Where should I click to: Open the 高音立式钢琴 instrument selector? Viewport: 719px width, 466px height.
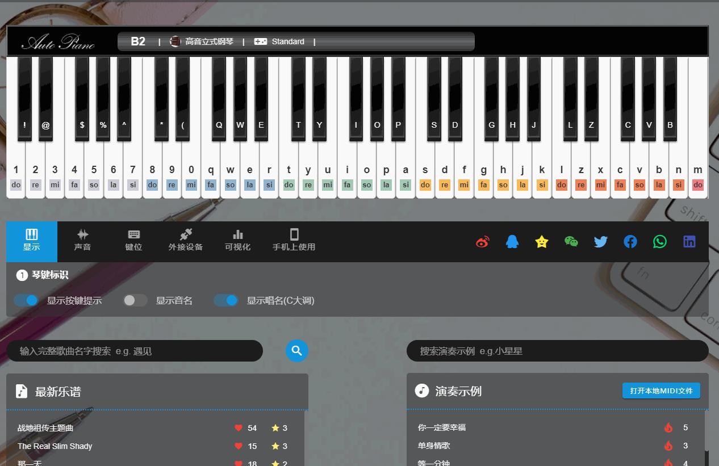(x=202, y=41)
